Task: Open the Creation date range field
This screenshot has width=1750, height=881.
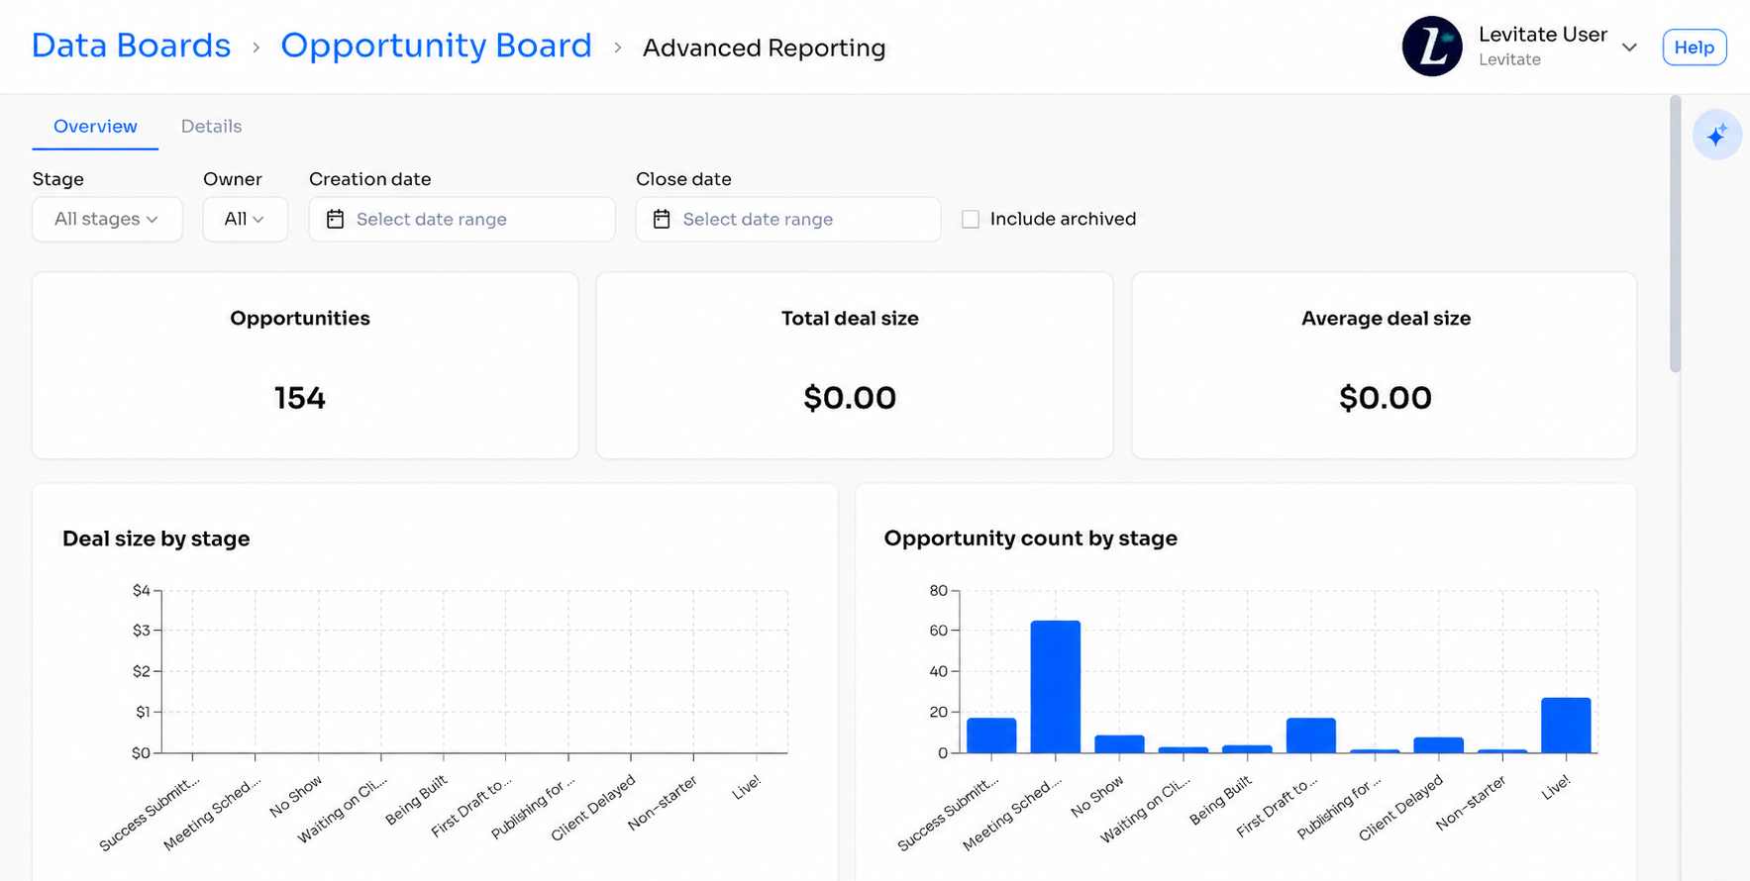Action: [x=462, y=219]
